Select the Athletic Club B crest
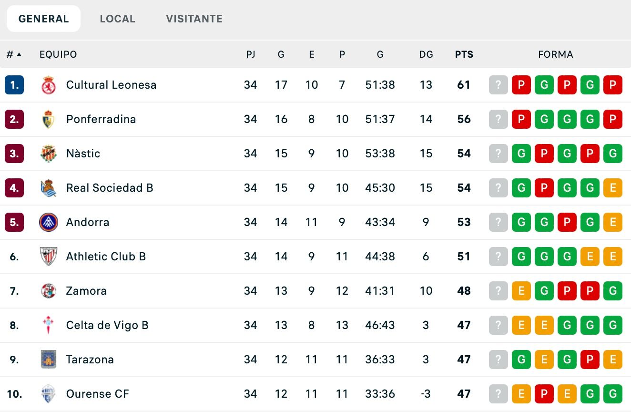Viewport: 631px width, 412px height. [48, 257]
